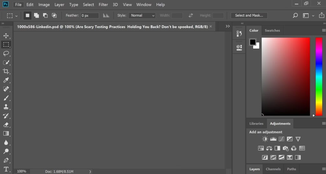Enable Add to selection mode
The width and height of the screenshot is (326, 174).
tap(36, 15)
